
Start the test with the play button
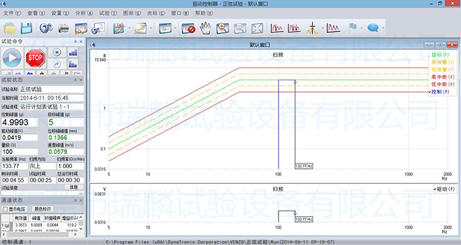coord(12,58)
